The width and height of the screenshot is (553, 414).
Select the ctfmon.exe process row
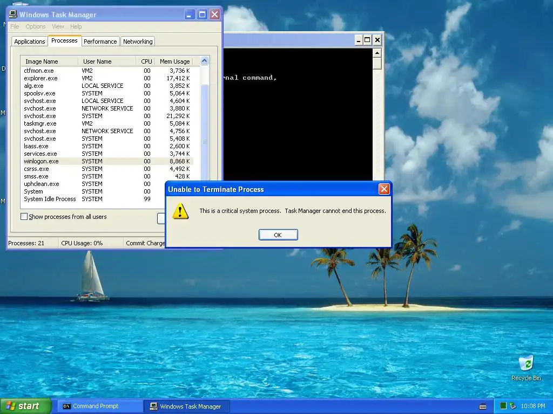coord(107,71)
